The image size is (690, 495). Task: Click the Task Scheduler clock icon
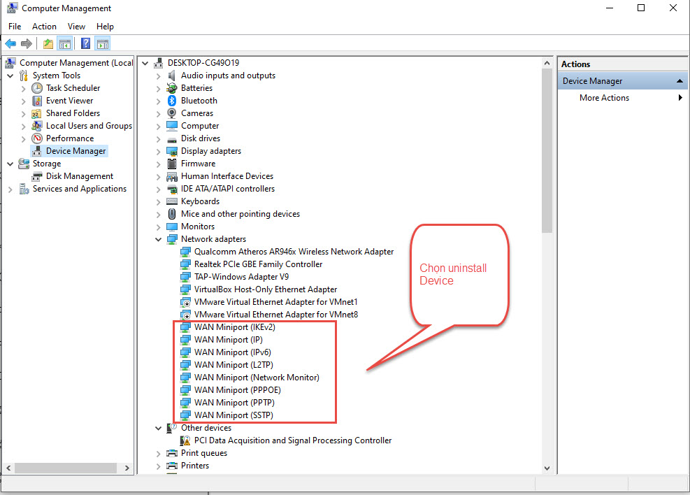(x=37, y=88)
